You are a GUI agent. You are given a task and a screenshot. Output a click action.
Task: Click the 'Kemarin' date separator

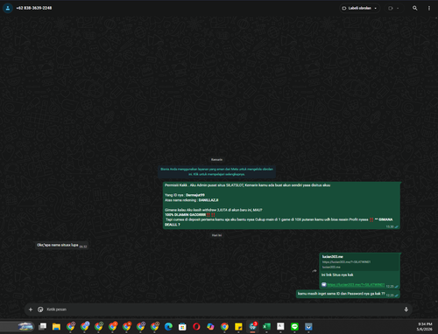pos(216,160)
